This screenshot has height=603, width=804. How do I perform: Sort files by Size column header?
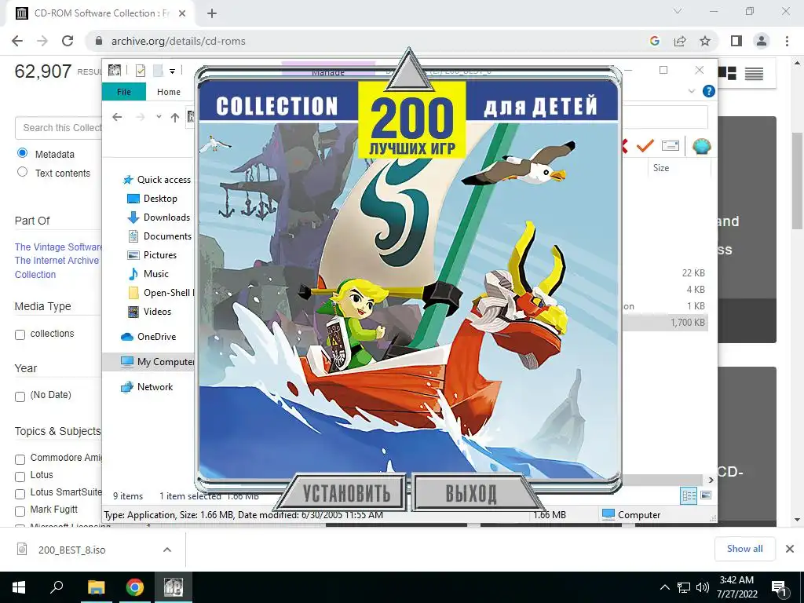661,168
